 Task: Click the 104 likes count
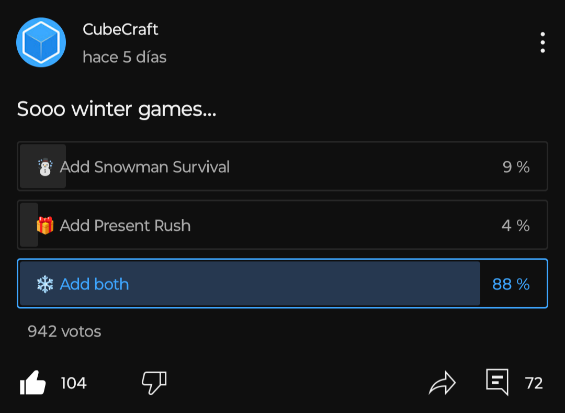74,383
